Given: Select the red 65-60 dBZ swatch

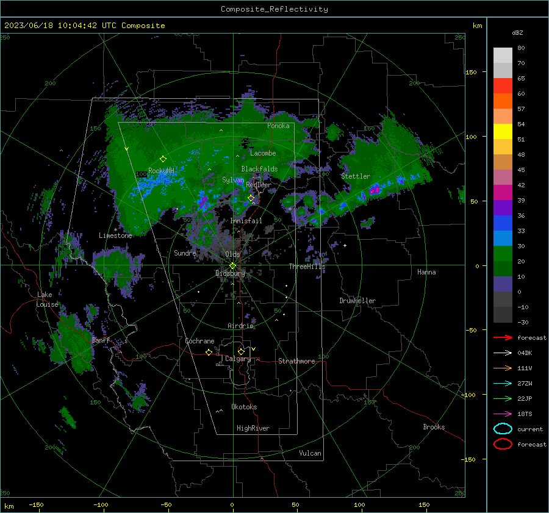Looking at the screenshot, I should click(503, 86).
